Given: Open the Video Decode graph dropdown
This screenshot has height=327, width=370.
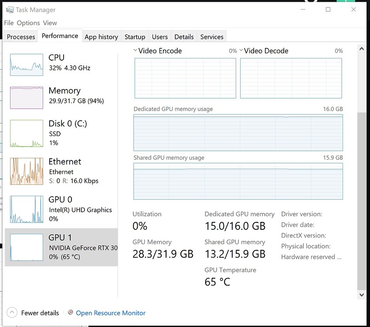Looking at the screenshot, I should coord(240,50).
